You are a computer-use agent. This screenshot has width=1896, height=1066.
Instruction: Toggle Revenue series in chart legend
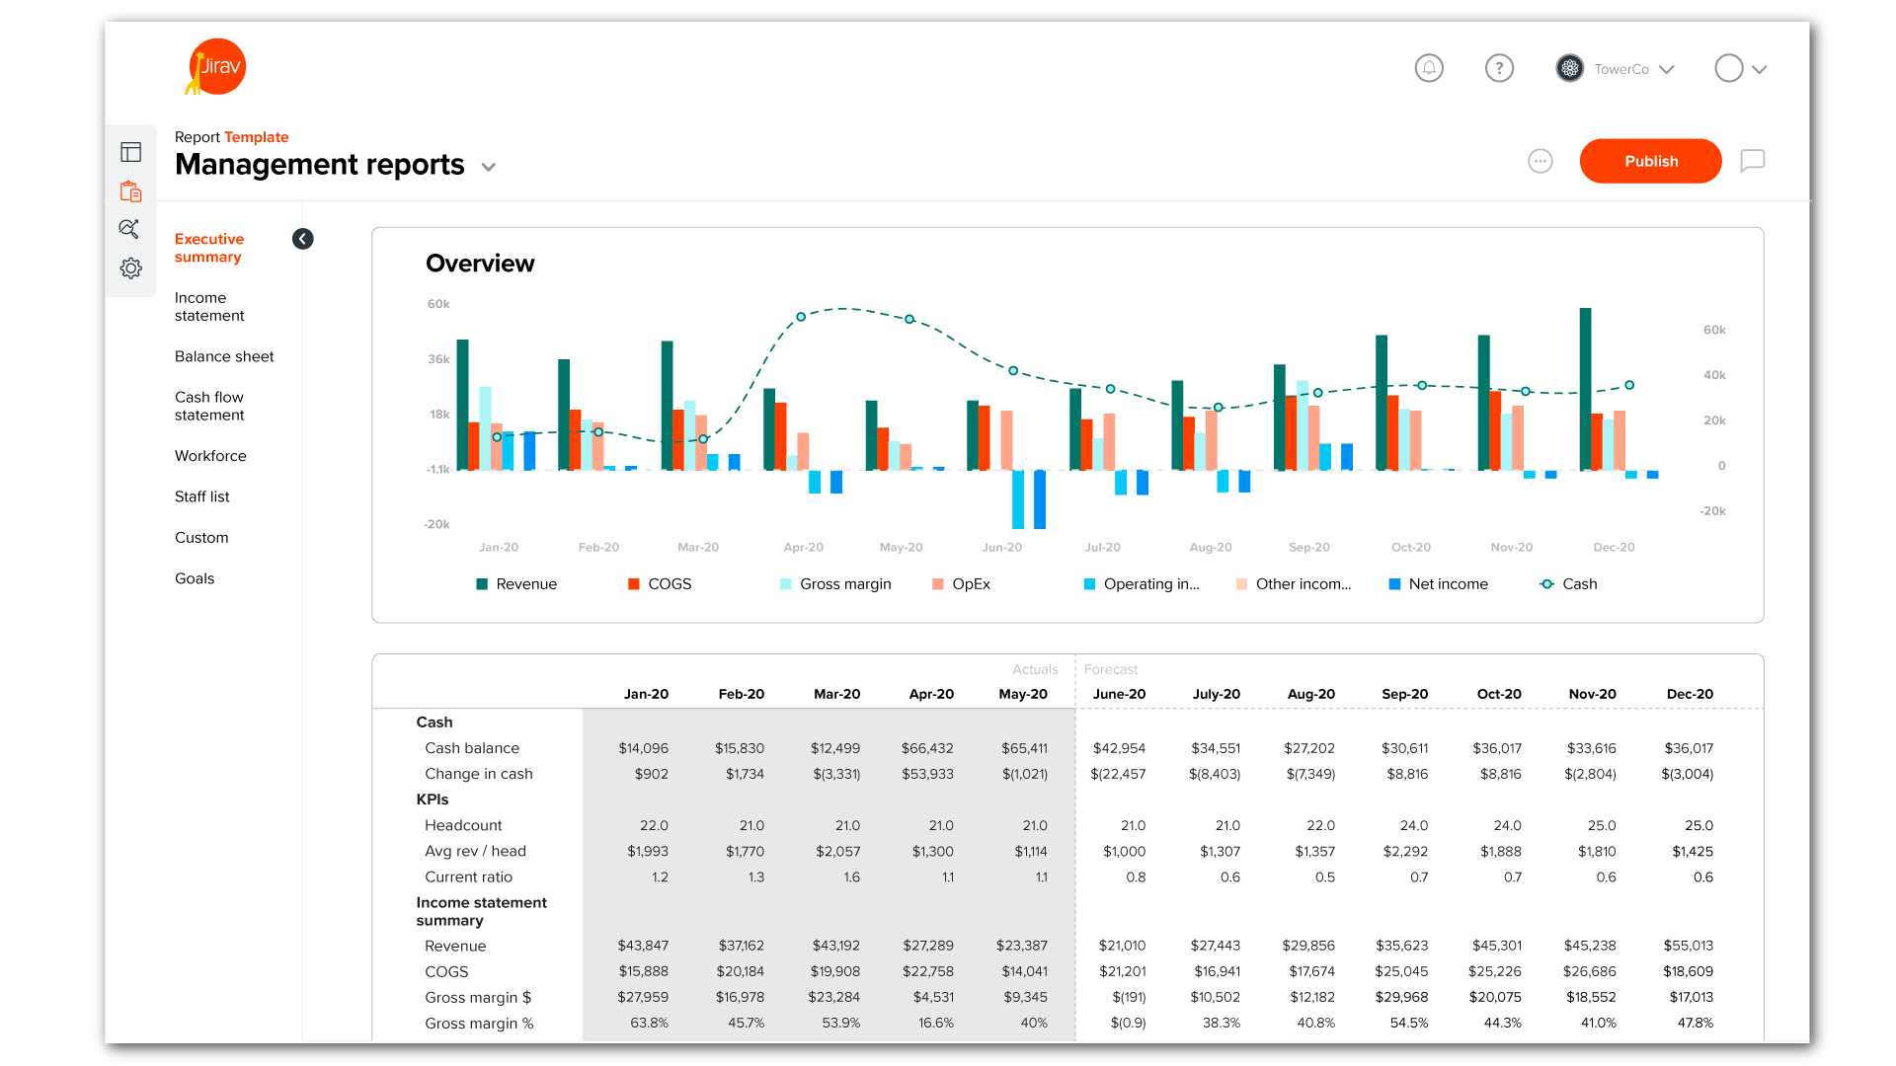pos(516,584)
